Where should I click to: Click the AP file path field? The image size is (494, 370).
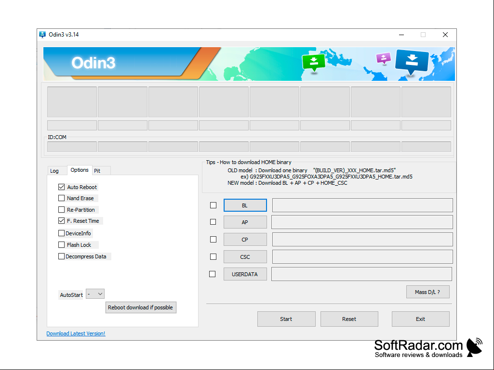[x=362, y=222]
